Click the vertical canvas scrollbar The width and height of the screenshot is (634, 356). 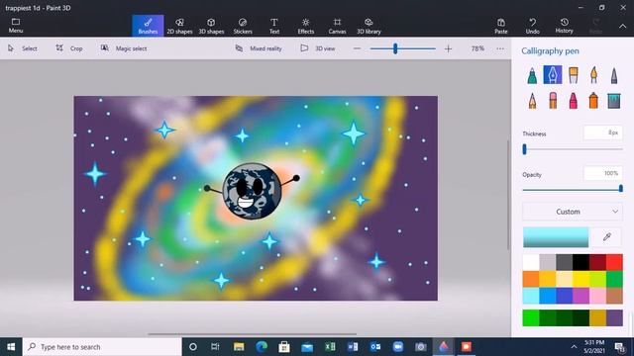[508, 195]
